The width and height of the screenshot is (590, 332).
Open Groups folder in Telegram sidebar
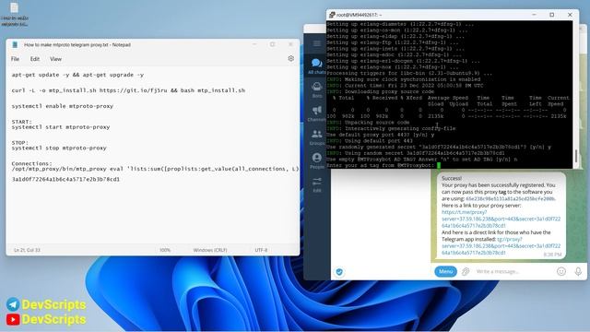pyautogui.click(x=317, y=137)
